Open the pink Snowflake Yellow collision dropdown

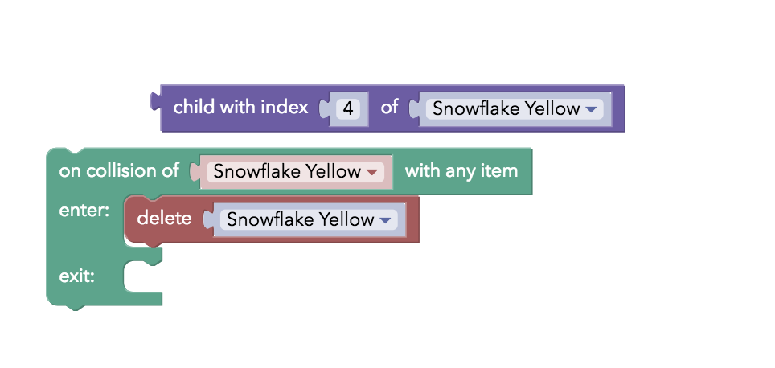(x=296, y=171)
